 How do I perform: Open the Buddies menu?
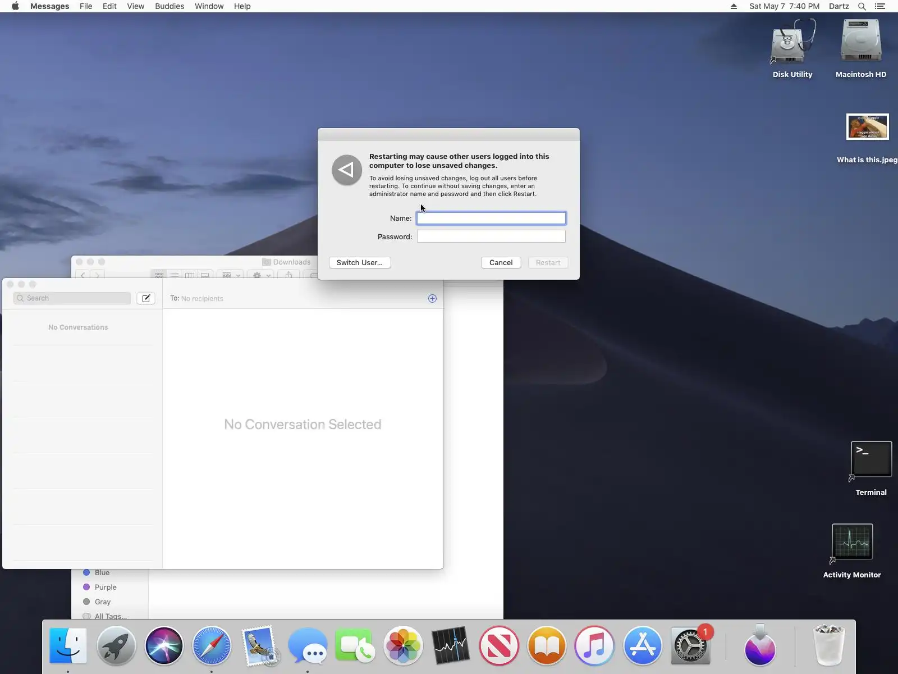[169, 6]
